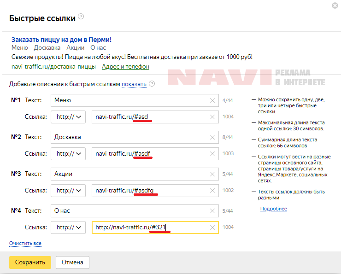Click the 4/44 character counter
This screenshot has height=274, width=341.
[228, 100]
